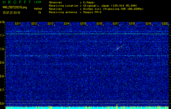Click the Receiving Location label
This screenshot has height=109, width=171.
[64, 6]
